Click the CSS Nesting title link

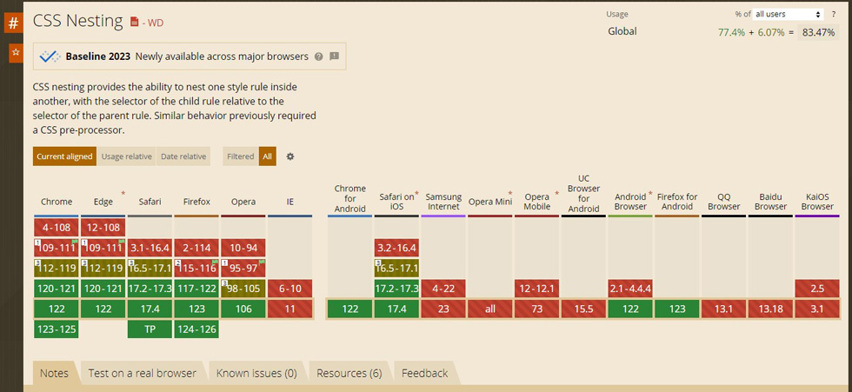coord(78,21)
